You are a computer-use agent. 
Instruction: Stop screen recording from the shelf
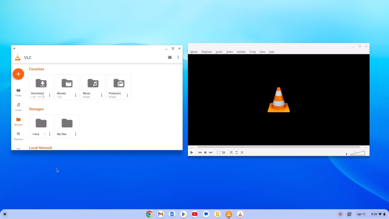[340, 214]
